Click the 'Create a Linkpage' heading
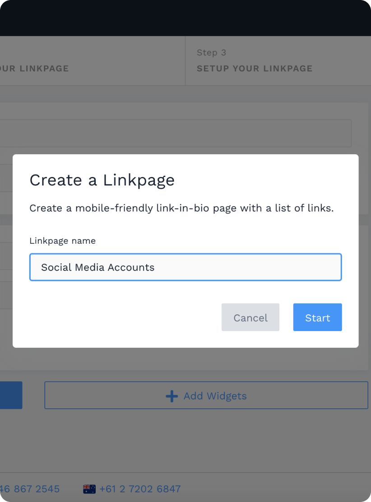The width and height of the screenshot is (371, 502). click(x=102, y=180)
